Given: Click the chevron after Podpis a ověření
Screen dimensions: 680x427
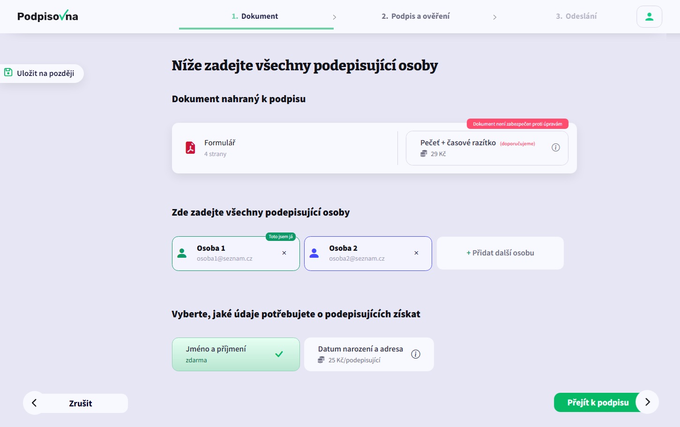Looking at the screenshot, I should [494, 17].
